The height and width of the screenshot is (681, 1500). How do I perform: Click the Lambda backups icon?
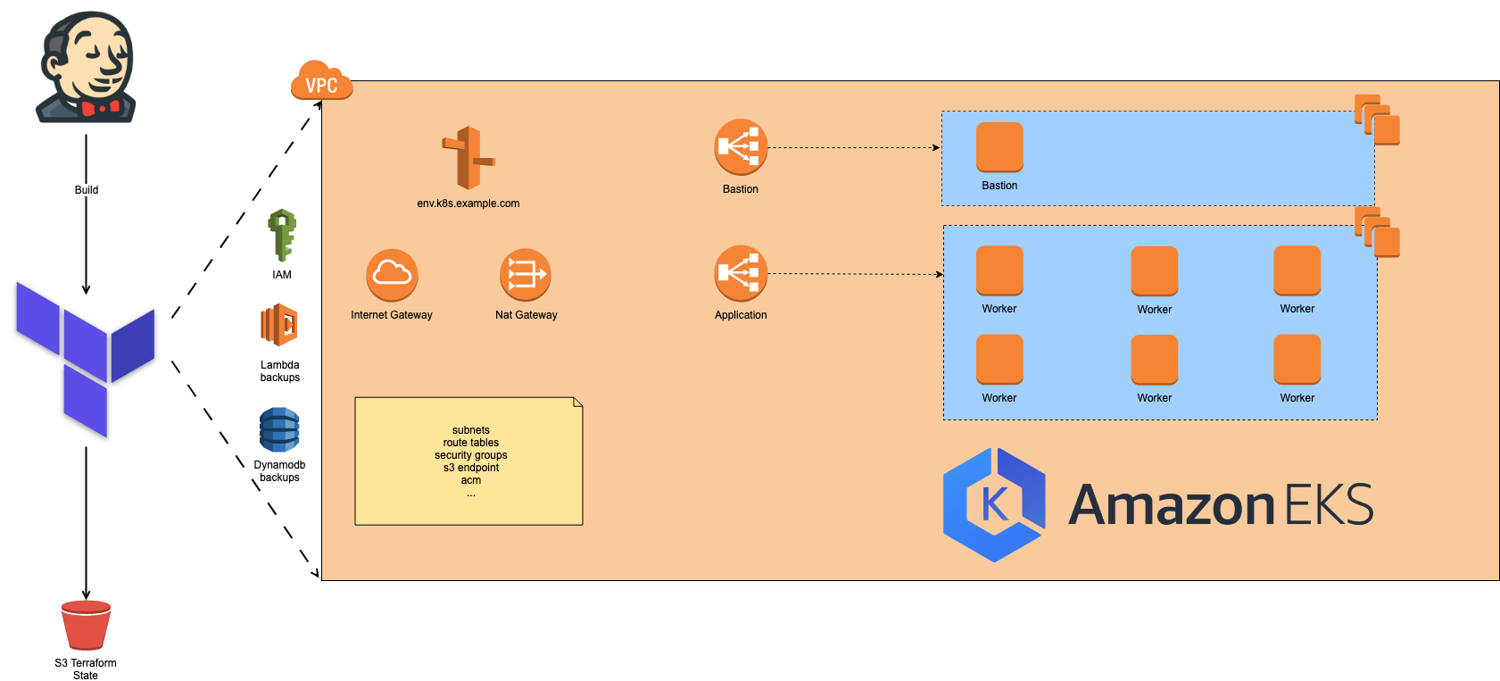279,325
